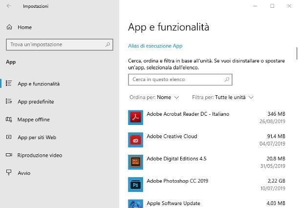Open 'App predefinite' section

[36, 102]
